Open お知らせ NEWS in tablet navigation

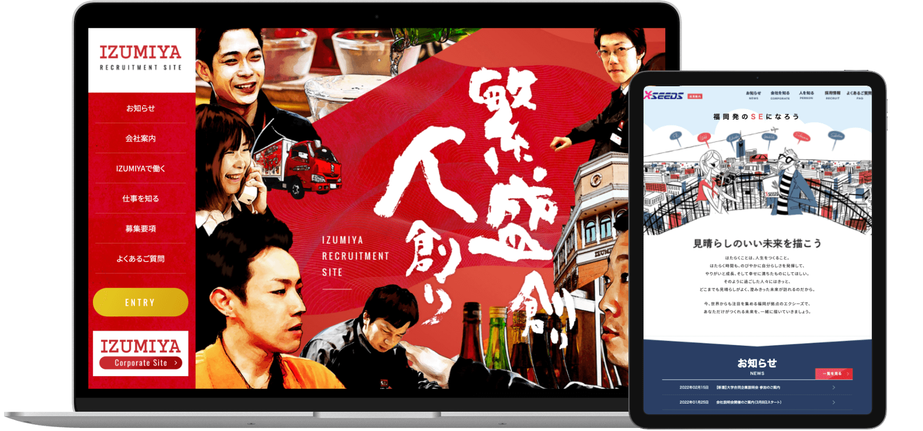(753, 95)
